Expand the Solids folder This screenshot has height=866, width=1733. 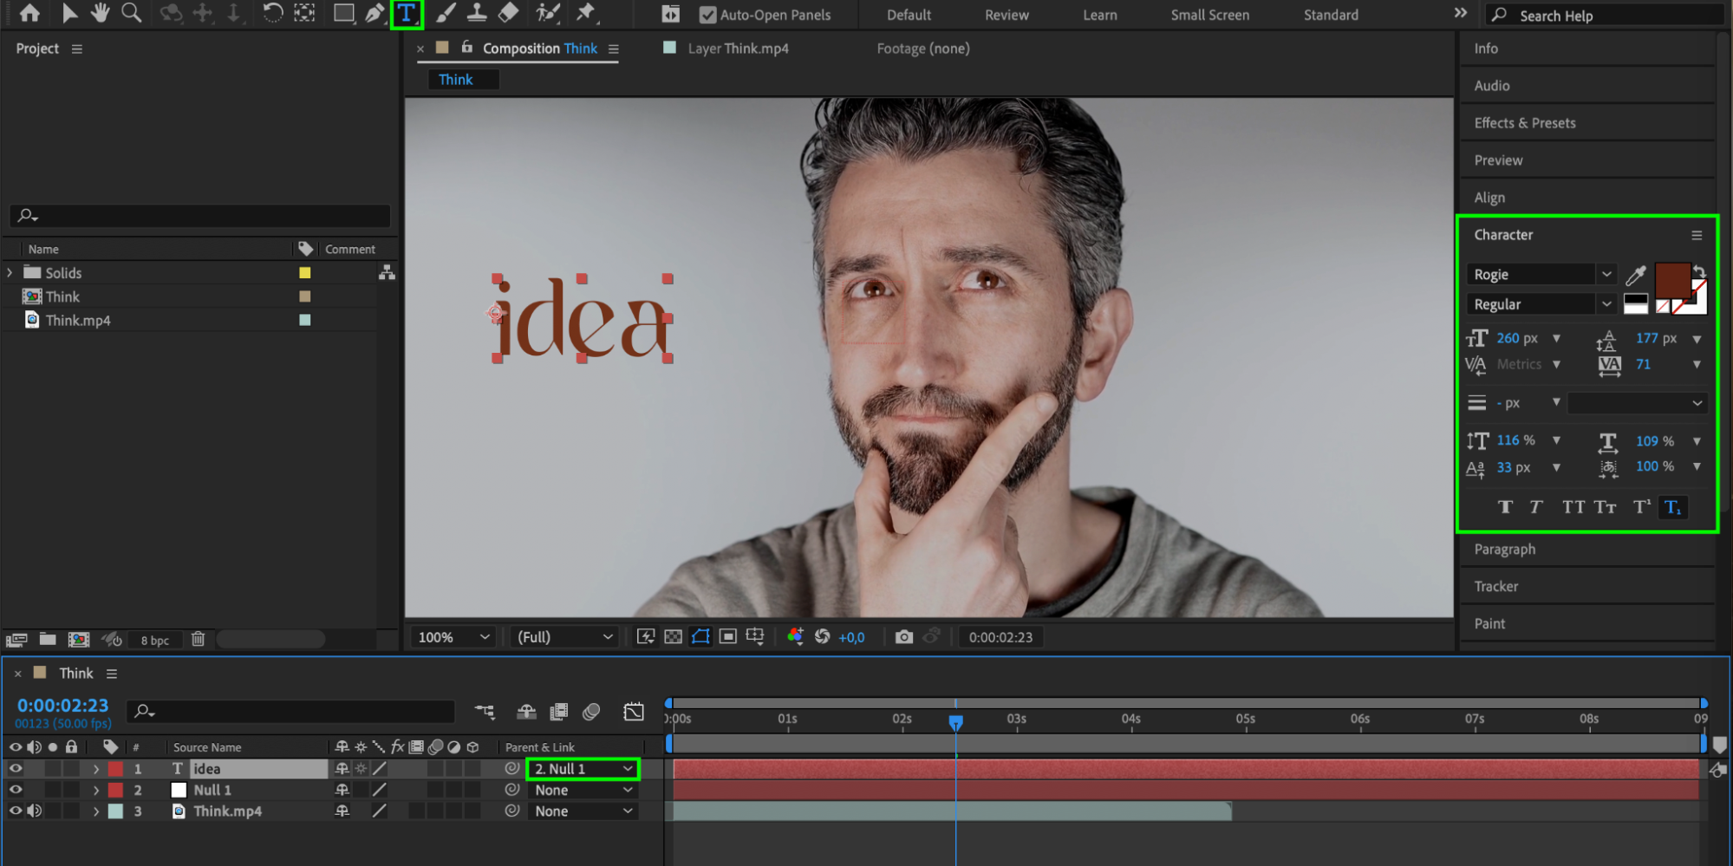coord(10,273)
